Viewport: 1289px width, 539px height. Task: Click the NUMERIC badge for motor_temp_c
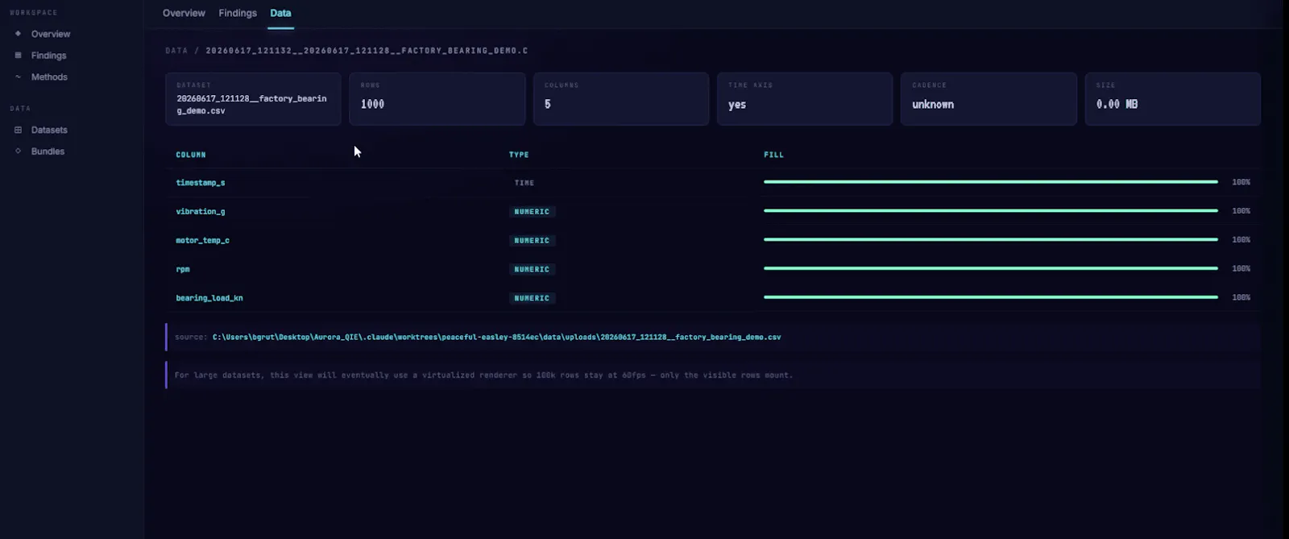[x=532, y=241]
